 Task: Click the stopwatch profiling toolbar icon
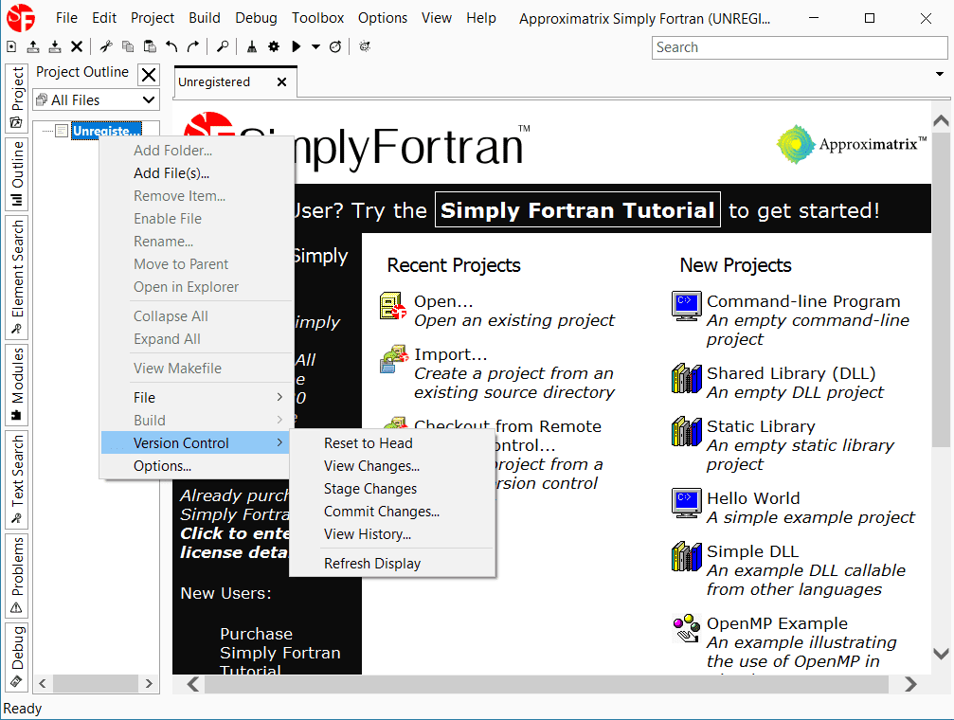(x=335, y=46)
